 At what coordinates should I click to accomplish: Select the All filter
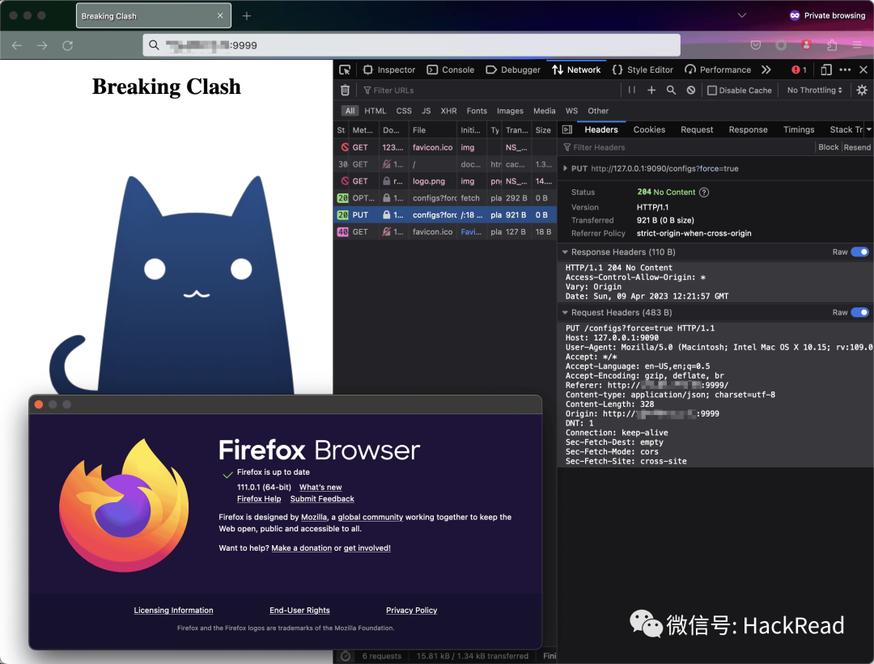point(350,111)
